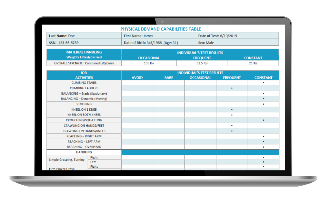The height and width of the screenshot is (198, 321).
Task: Click the RARE column header
Action: [x=169, y=78]
